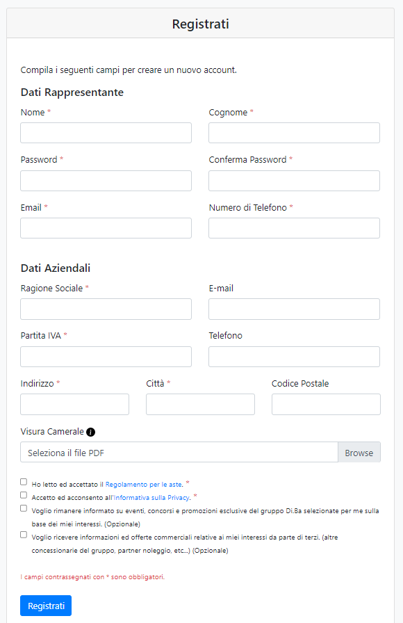The height and width of the screenshot is (623, 403).
Task: Click the Indirizzo address field
Action: pyautogui.click(x=74, y=405)
